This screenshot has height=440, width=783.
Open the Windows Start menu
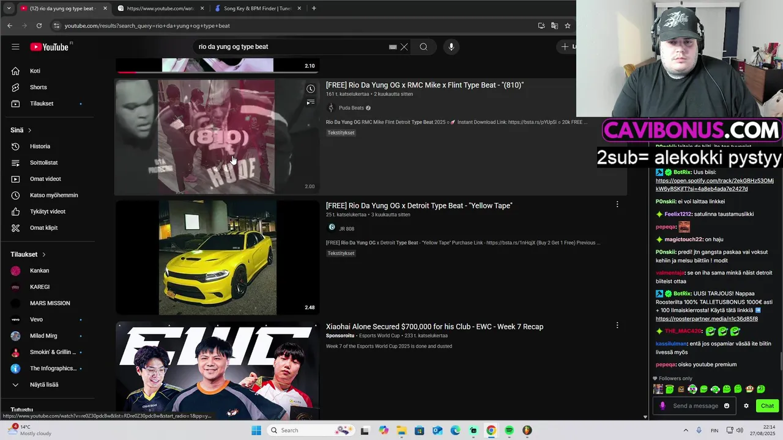[256, 430]
